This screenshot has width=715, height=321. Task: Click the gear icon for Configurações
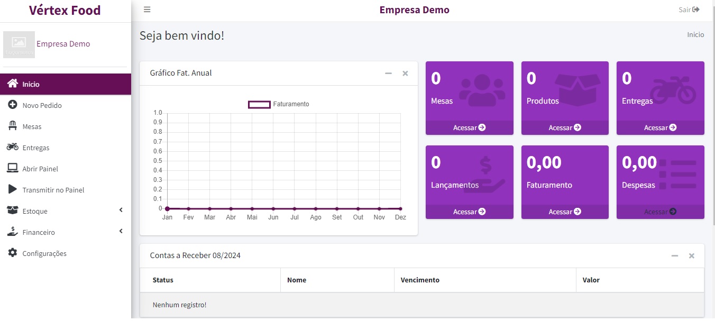click(13, 253)
